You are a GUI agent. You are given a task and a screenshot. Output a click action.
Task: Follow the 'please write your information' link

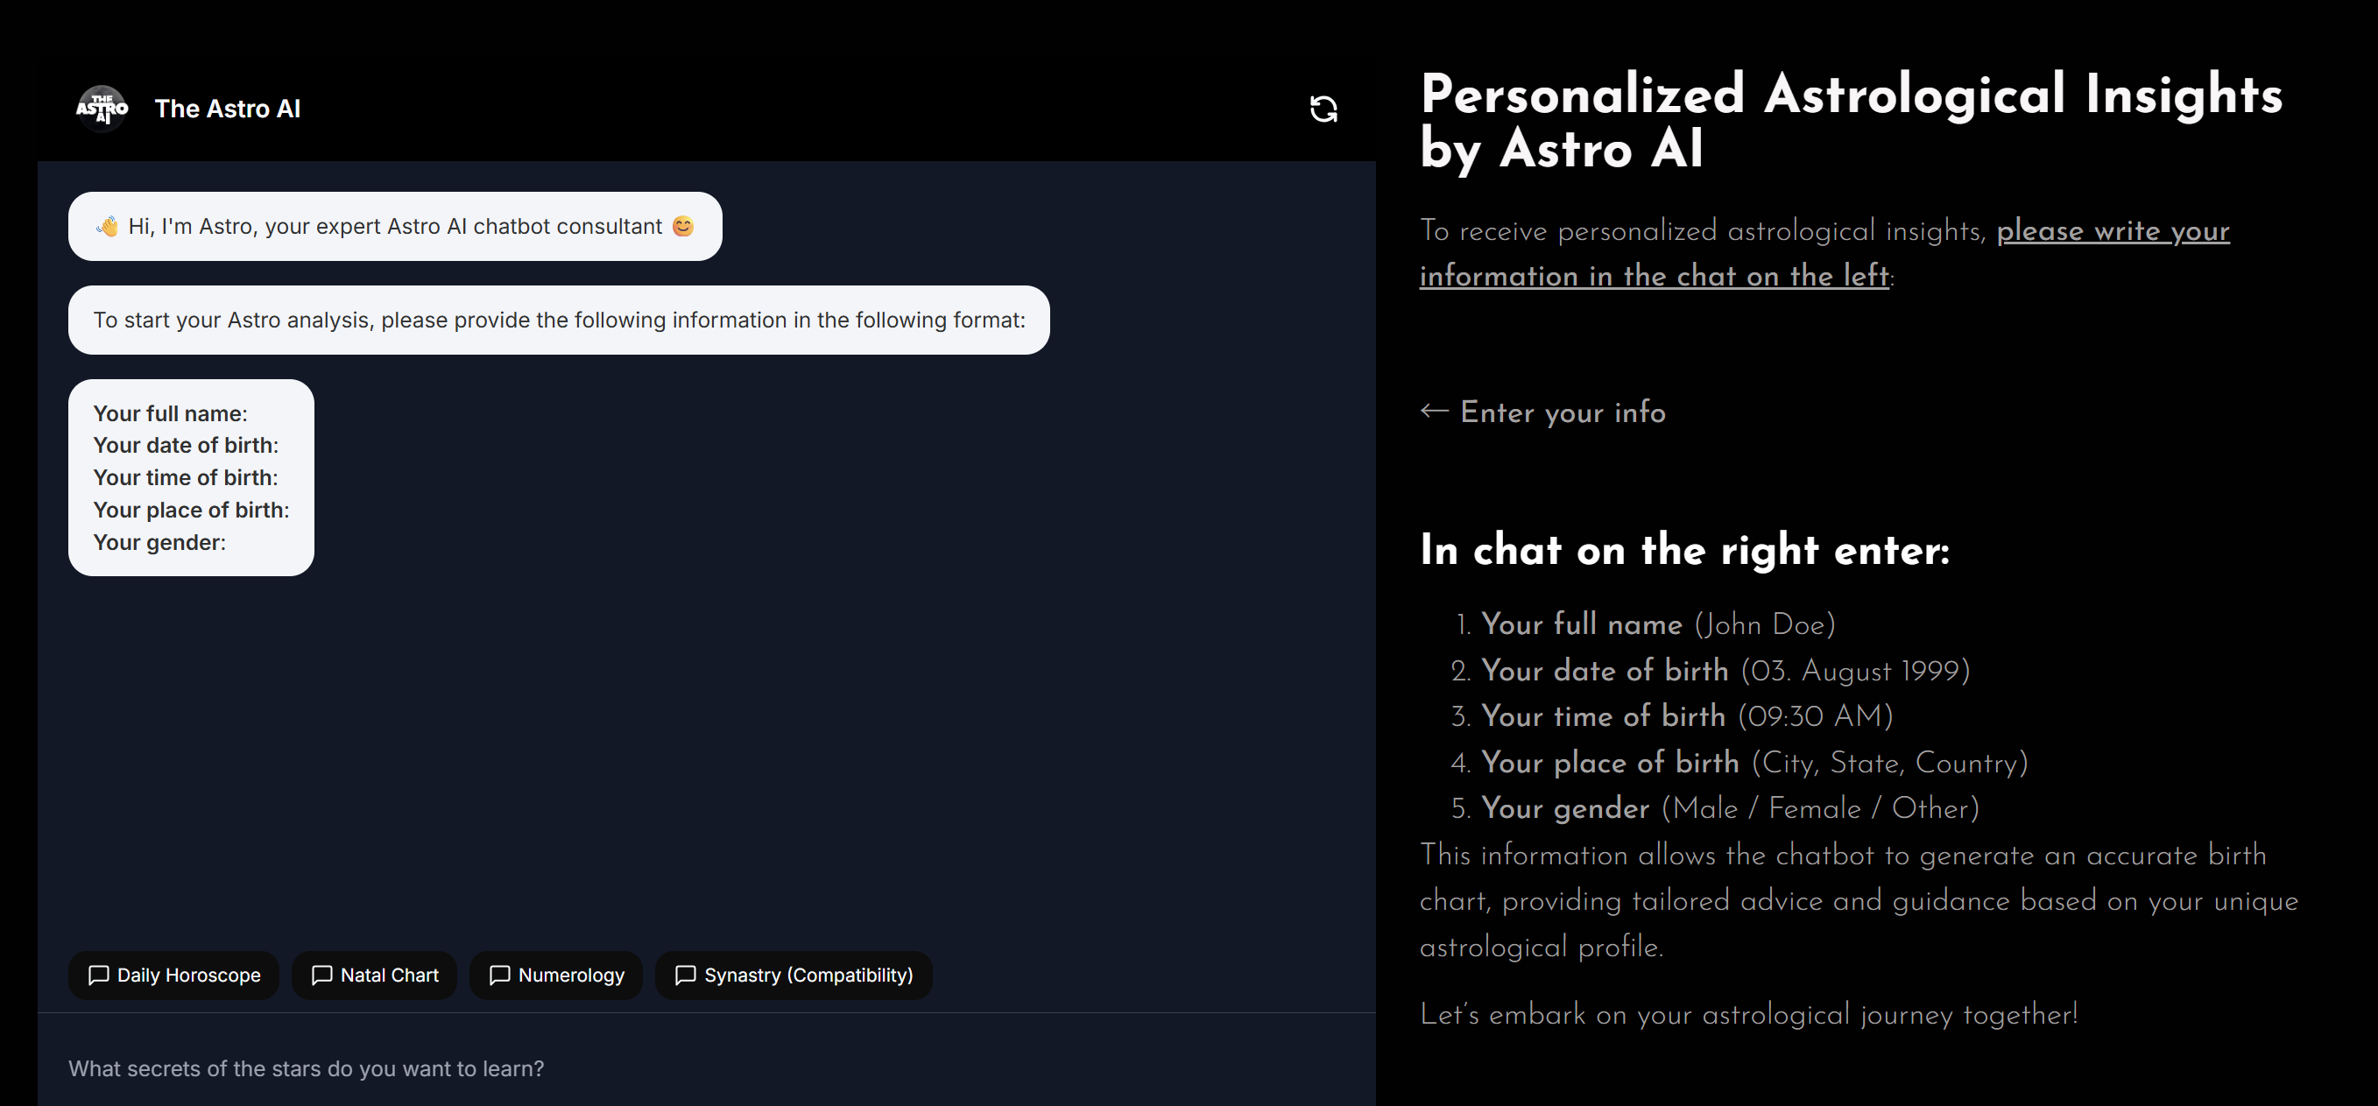coord(1825,253)
